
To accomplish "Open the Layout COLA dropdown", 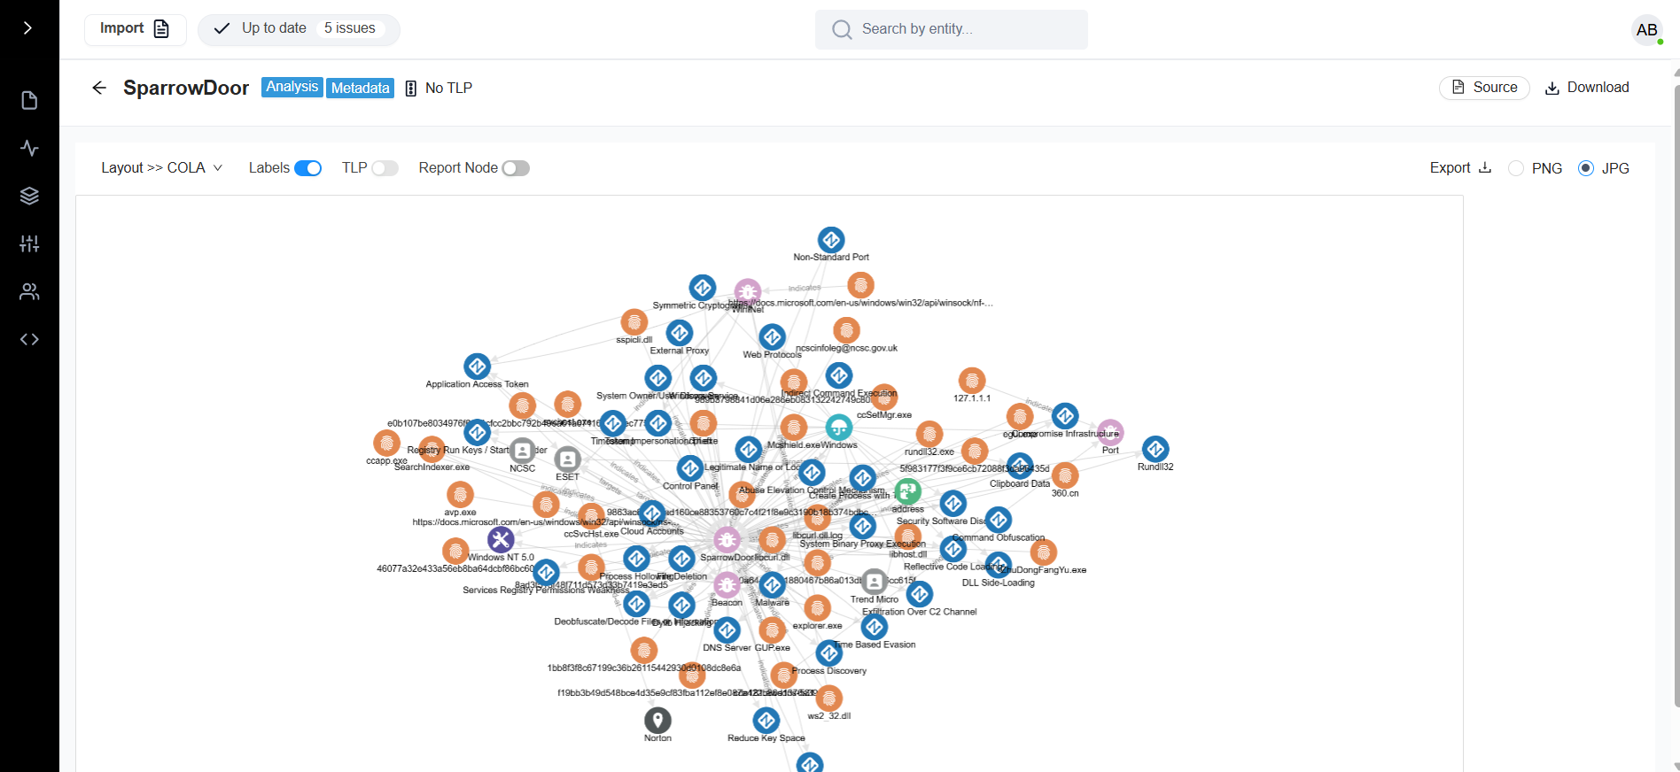I will click(x=161, y=168).
